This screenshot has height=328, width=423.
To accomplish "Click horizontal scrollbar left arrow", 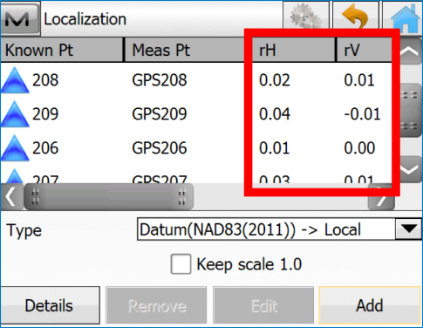I will [11, 197].
